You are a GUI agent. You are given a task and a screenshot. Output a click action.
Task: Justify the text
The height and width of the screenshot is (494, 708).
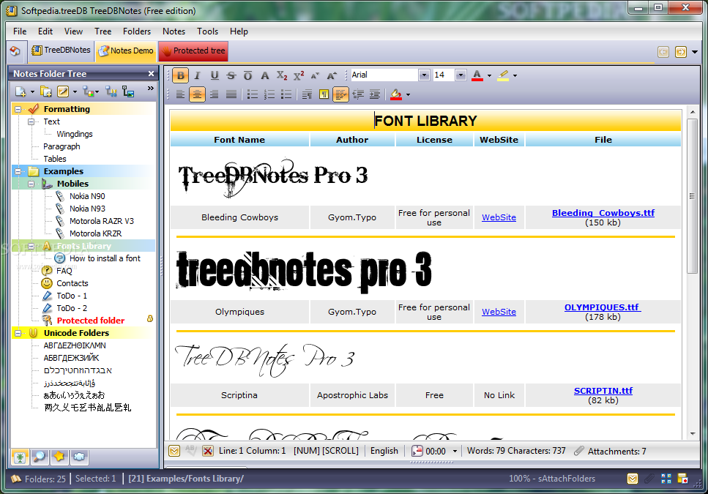pos(231,94)
